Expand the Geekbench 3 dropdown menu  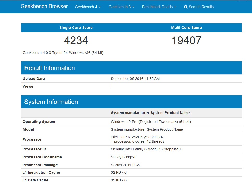(x=121, y=7)
